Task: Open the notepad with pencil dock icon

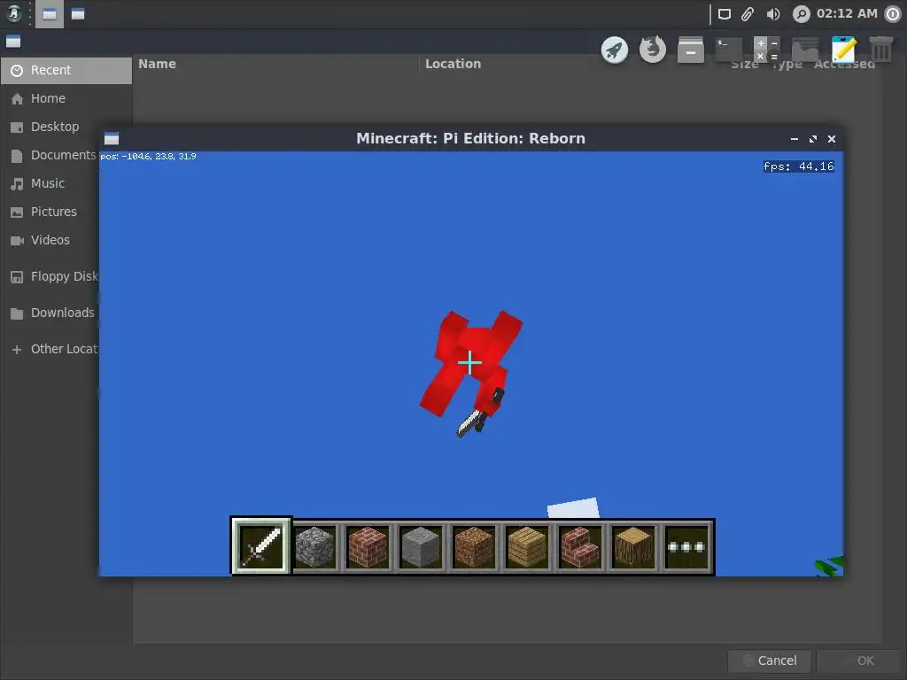Action: [843, 50]
